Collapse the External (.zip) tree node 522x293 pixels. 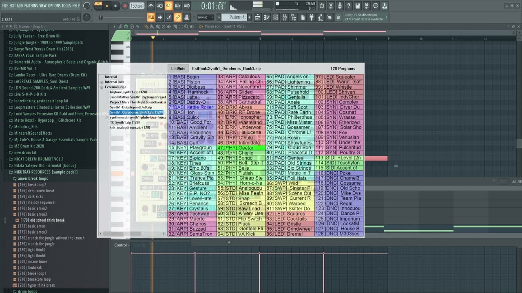102,87
